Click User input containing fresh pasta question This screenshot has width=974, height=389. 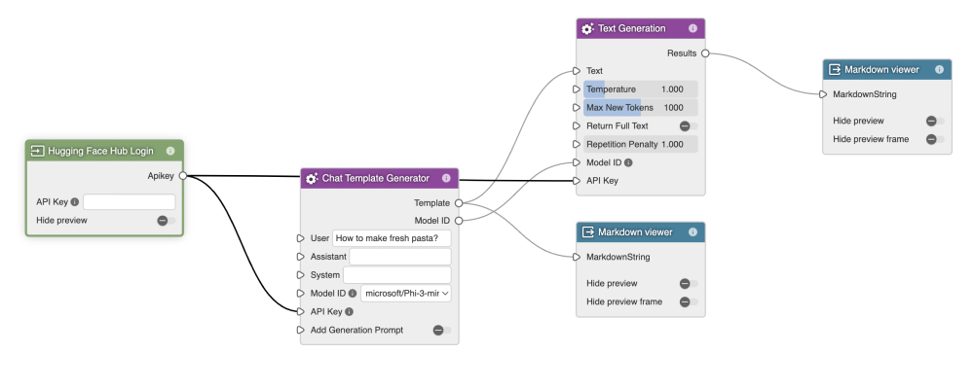pyautogui.click(x=391, y=238)
